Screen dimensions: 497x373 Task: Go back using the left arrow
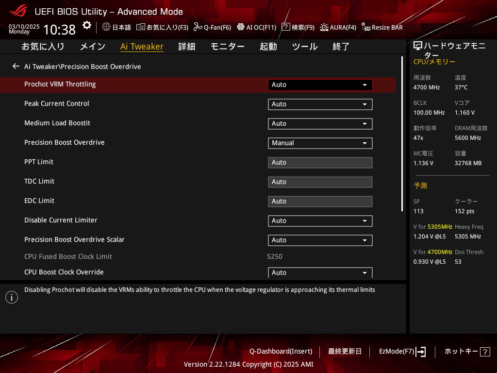pos(16,66)
